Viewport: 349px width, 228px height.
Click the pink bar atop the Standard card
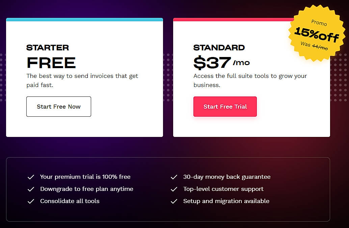point(251,19)
